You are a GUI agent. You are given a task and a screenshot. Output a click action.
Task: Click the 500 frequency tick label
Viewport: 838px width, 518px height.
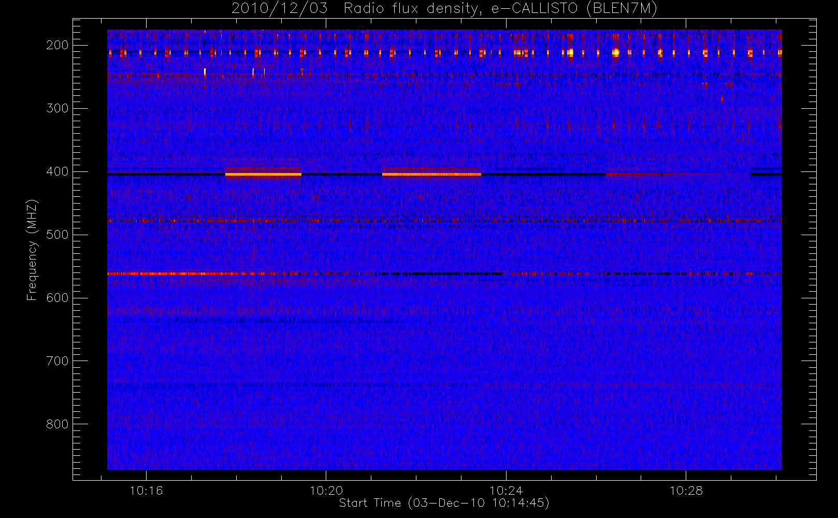57,235
